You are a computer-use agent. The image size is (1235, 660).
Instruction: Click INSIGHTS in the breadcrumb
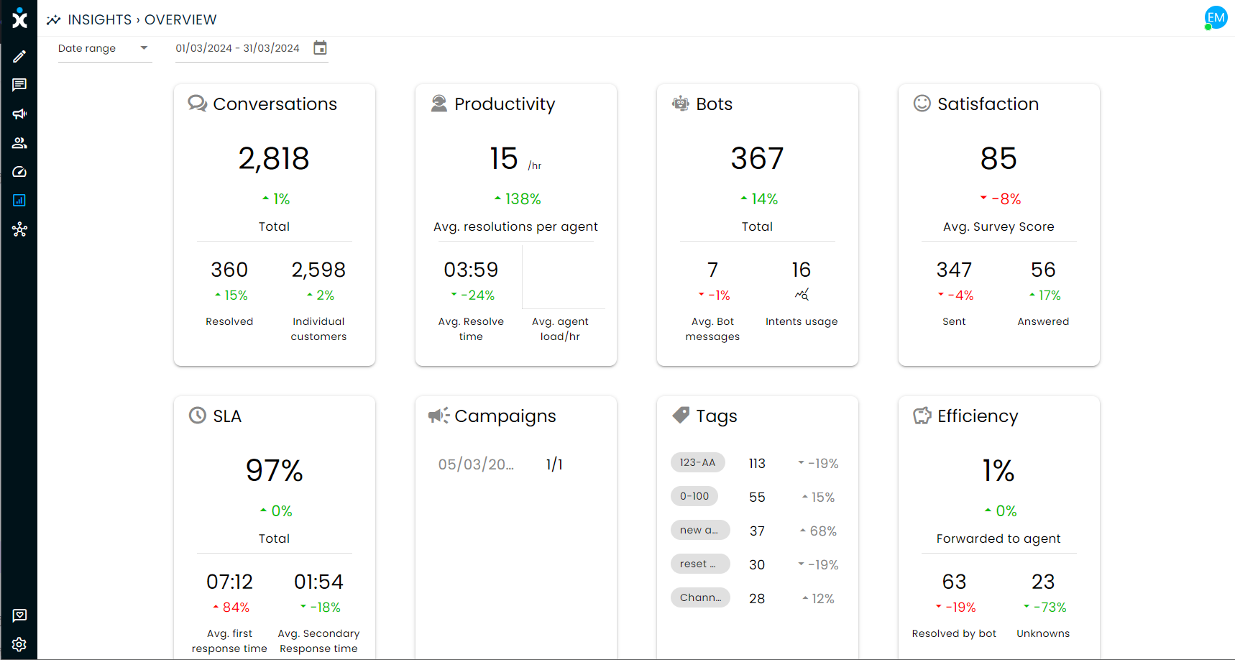[100, 19]
